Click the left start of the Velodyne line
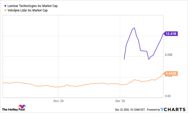The image size is (188, 113). coord(3,84)
